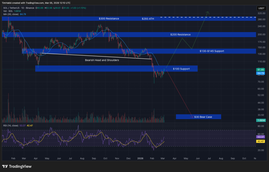The height and width of the screenshot is (172, 269).
Task: Click the 2026 marker on time axis
Action: tap(140, 159)
